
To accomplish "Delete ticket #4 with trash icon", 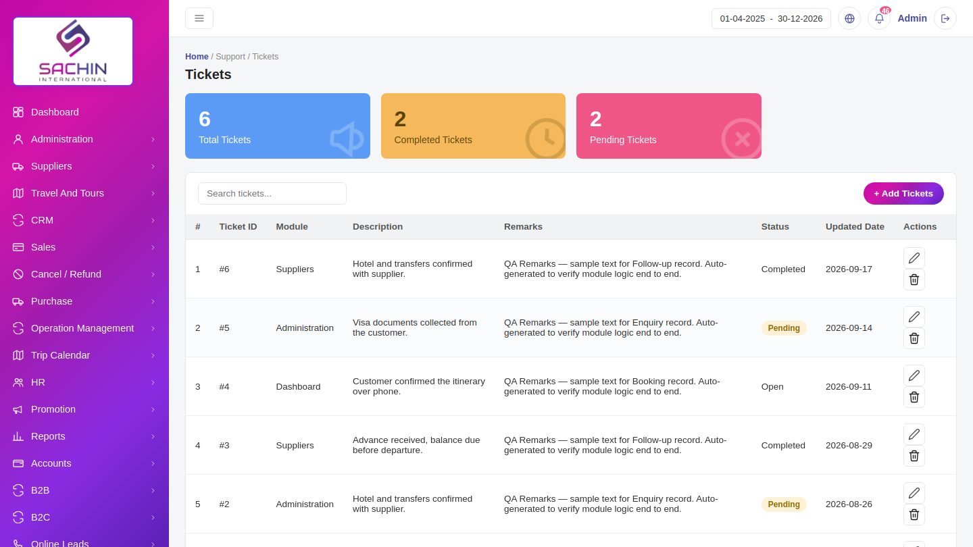I will click(x=914, y=397).
